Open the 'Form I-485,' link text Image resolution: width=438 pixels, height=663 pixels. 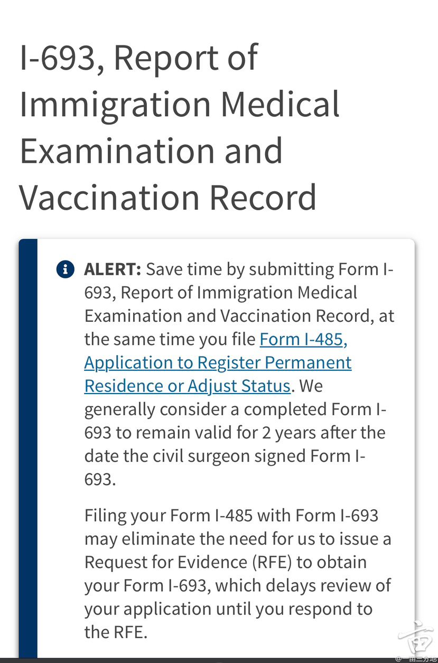point(303,339)
